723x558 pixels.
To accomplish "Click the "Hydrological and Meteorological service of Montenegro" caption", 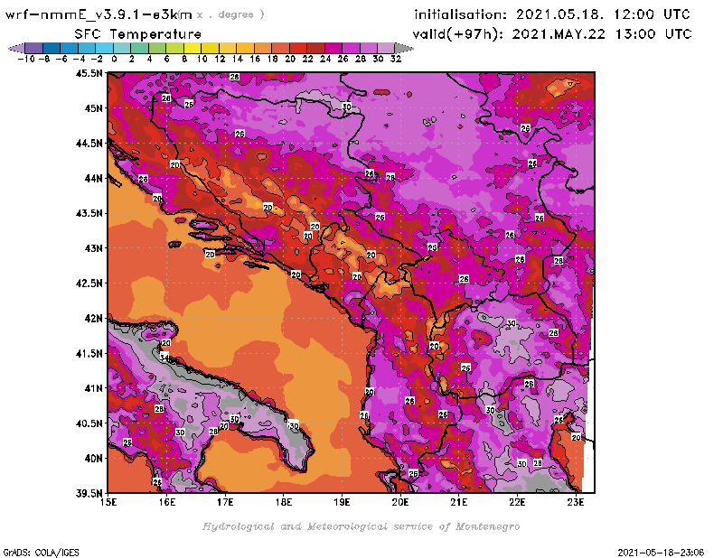I will (361, 526).
